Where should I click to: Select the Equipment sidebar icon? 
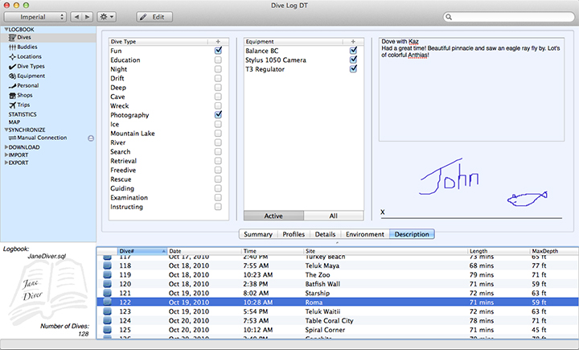coord(12,76)
